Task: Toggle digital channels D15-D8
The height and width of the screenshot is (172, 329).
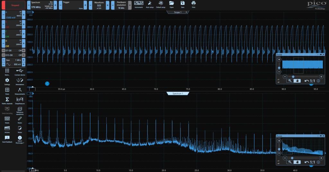Action: tap(13, 55)
